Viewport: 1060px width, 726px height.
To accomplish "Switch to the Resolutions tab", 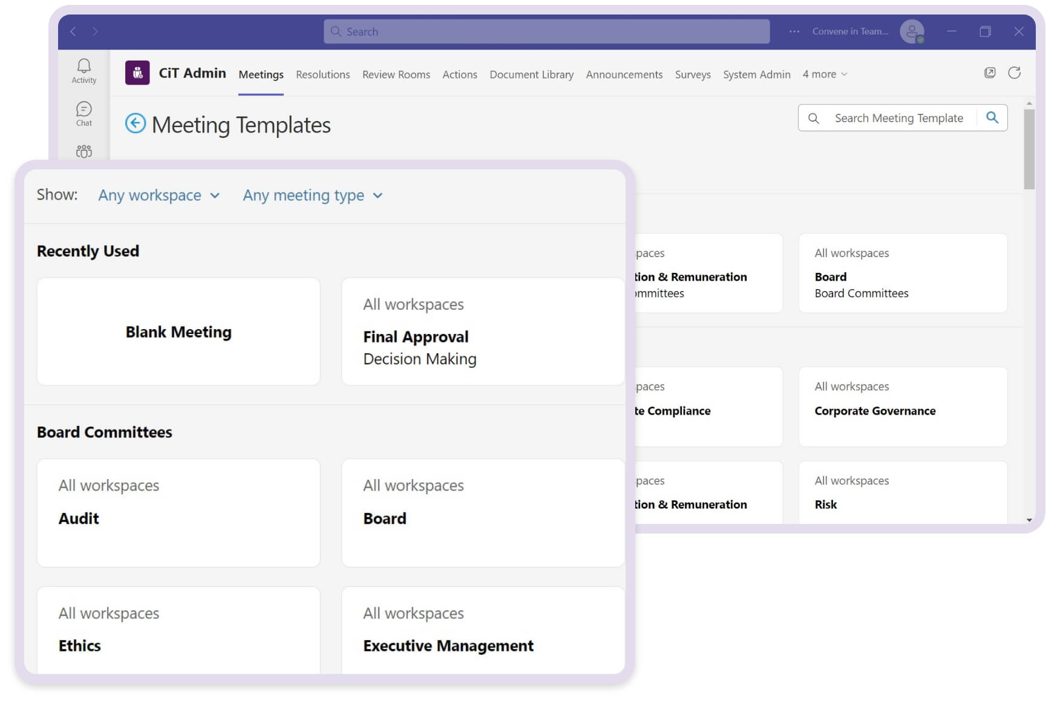I will tap(322, 74).
